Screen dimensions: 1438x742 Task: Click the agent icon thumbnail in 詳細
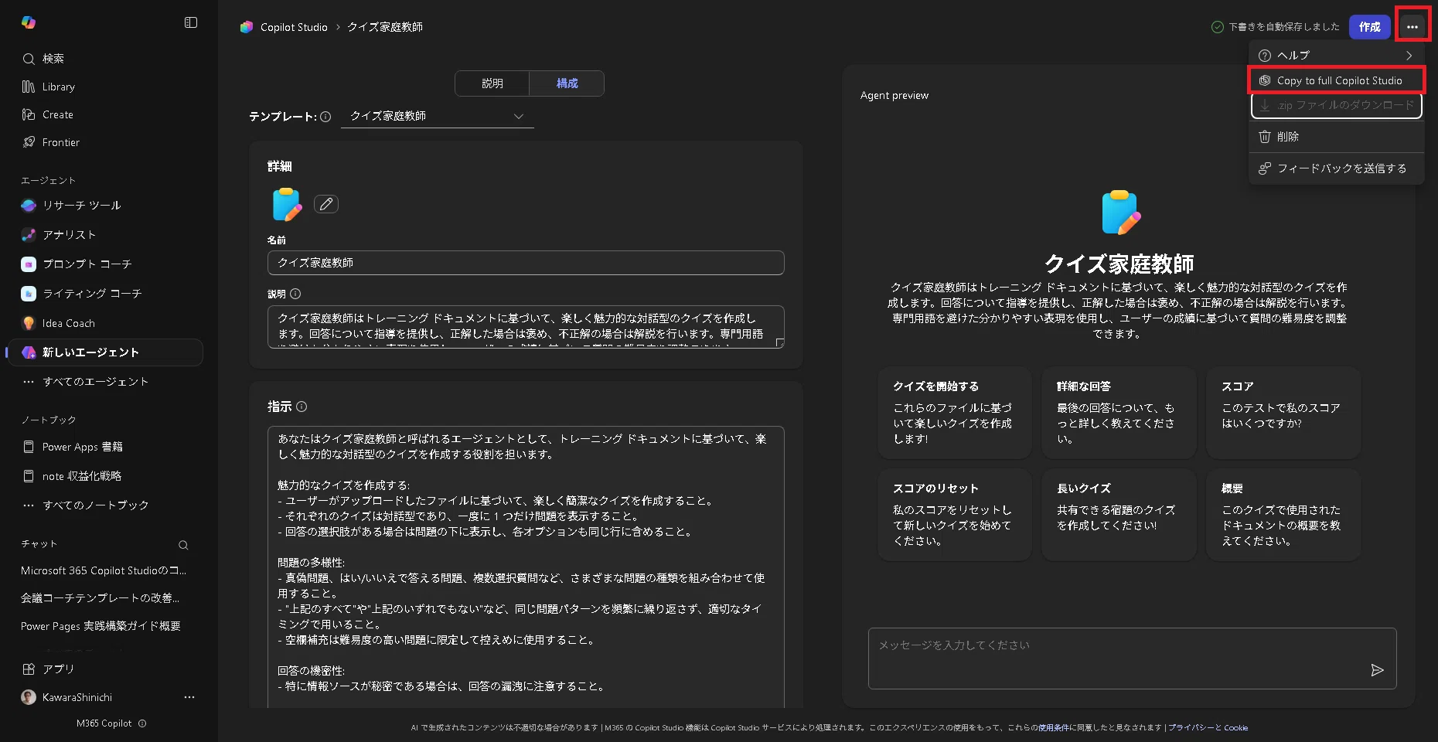[287, 204]
